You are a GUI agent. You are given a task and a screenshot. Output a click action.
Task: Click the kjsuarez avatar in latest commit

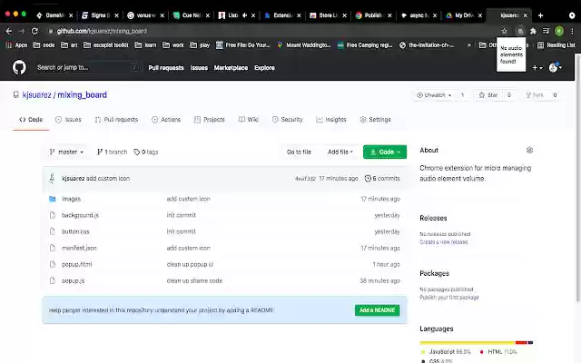tap(54, 179)
